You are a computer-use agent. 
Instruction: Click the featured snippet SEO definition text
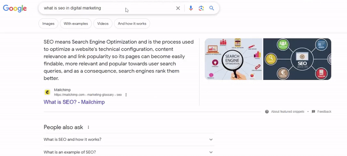click(x=118, y=60)
